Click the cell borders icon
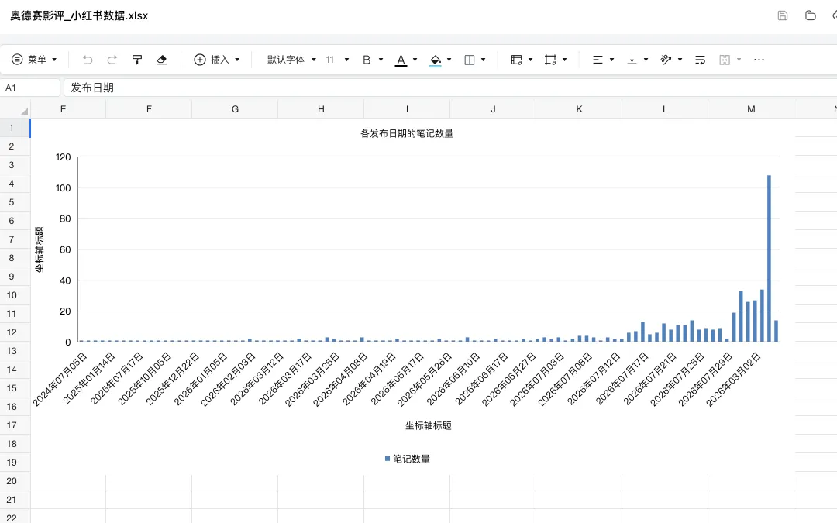Image resolution: width=837 pixels, height=523 pixels. point(470,60)
